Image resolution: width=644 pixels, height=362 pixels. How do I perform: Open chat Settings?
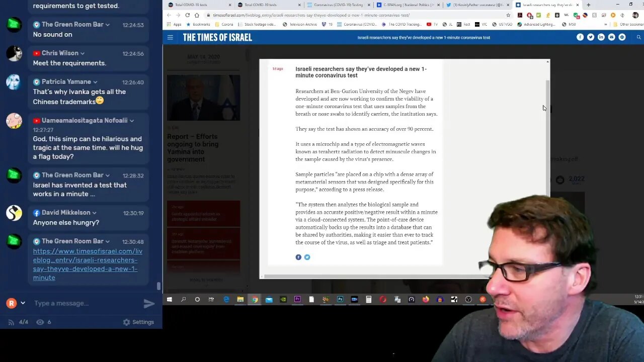click(138, 322)
